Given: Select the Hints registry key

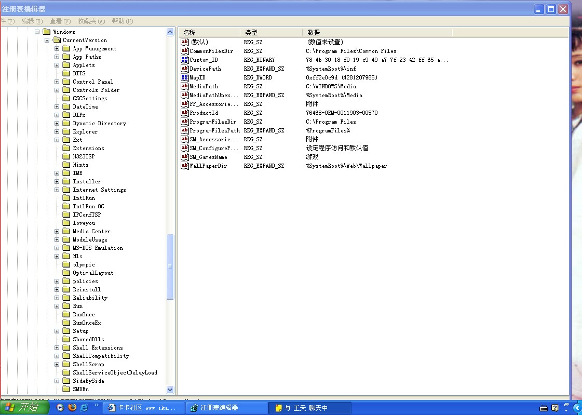Looking at the screenshot, I should (x=80, y=165).
